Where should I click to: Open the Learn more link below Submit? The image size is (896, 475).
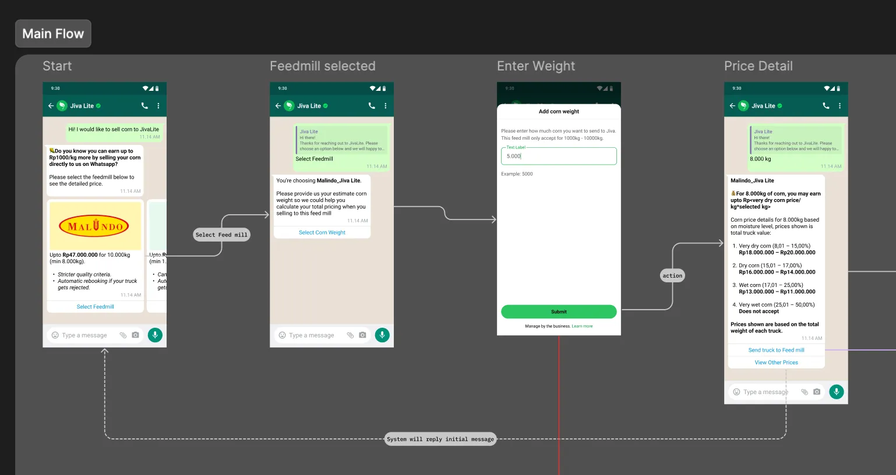pos(582,326)
